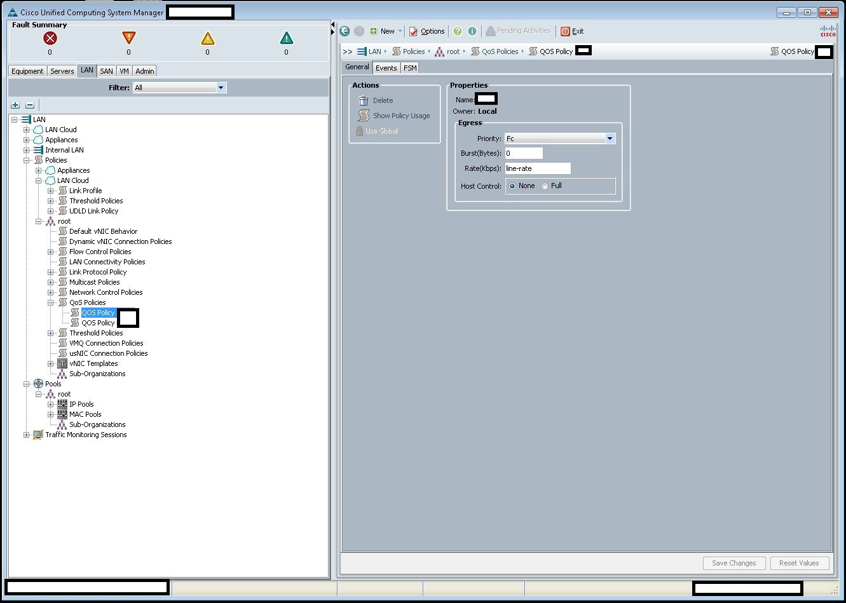Switch to the SAN tab

[106, 71]
